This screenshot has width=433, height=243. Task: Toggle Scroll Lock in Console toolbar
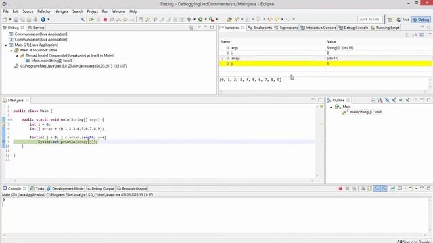370,189
